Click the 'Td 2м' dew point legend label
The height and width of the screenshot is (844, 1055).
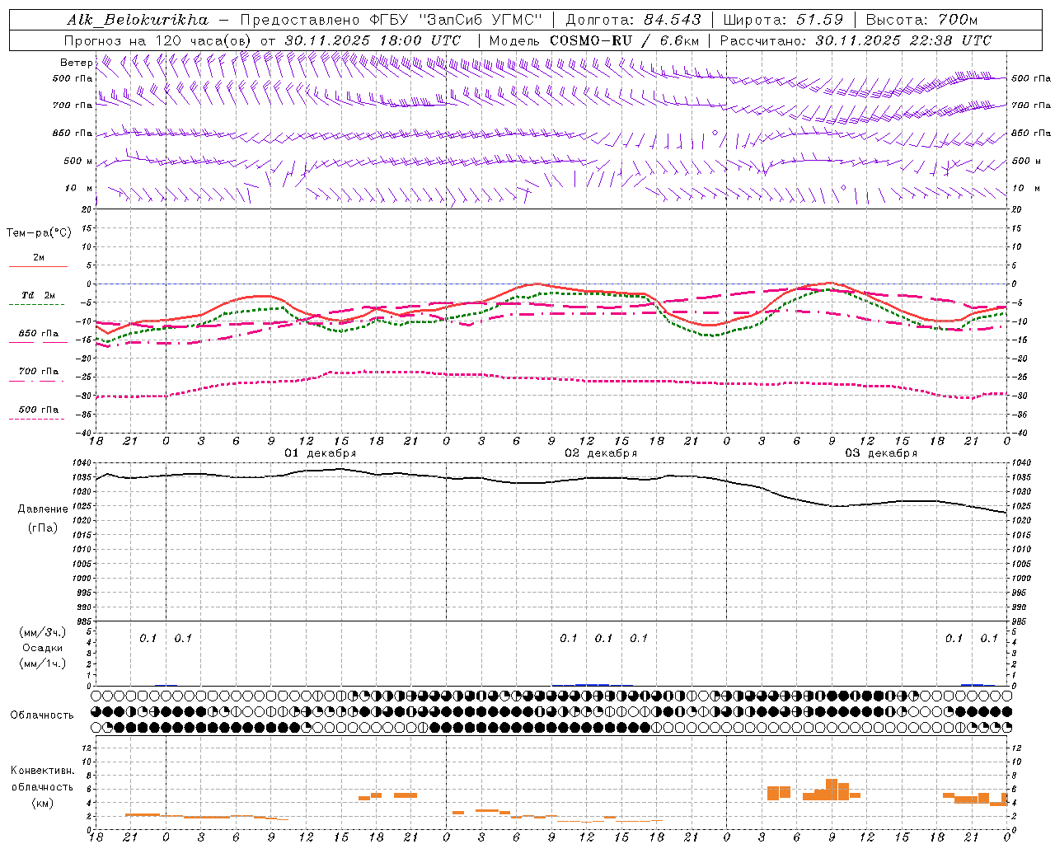click(38, 295)
